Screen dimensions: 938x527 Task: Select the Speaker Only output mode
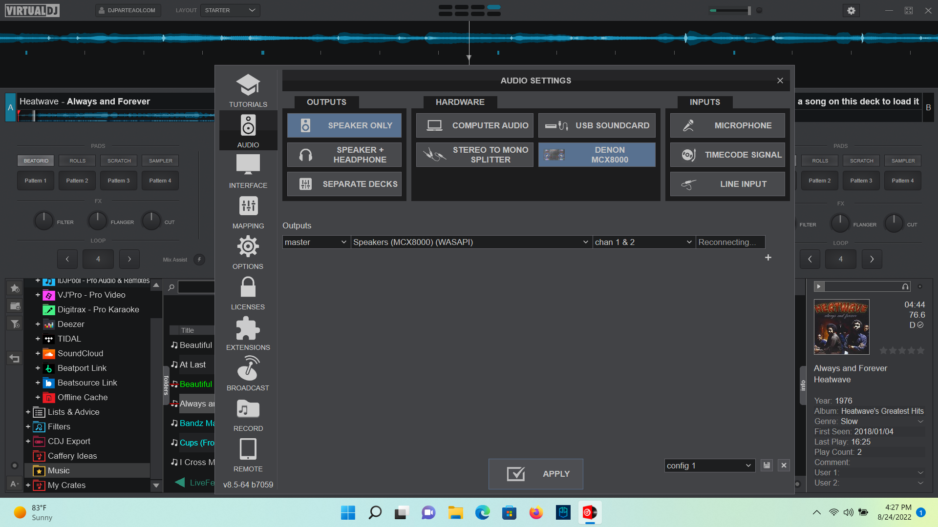tap(344, 125)
